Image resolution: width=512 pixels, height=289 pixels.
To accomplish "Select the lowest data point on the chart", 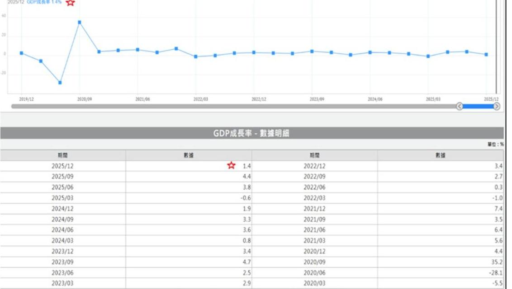I will (x=60, y=83).
